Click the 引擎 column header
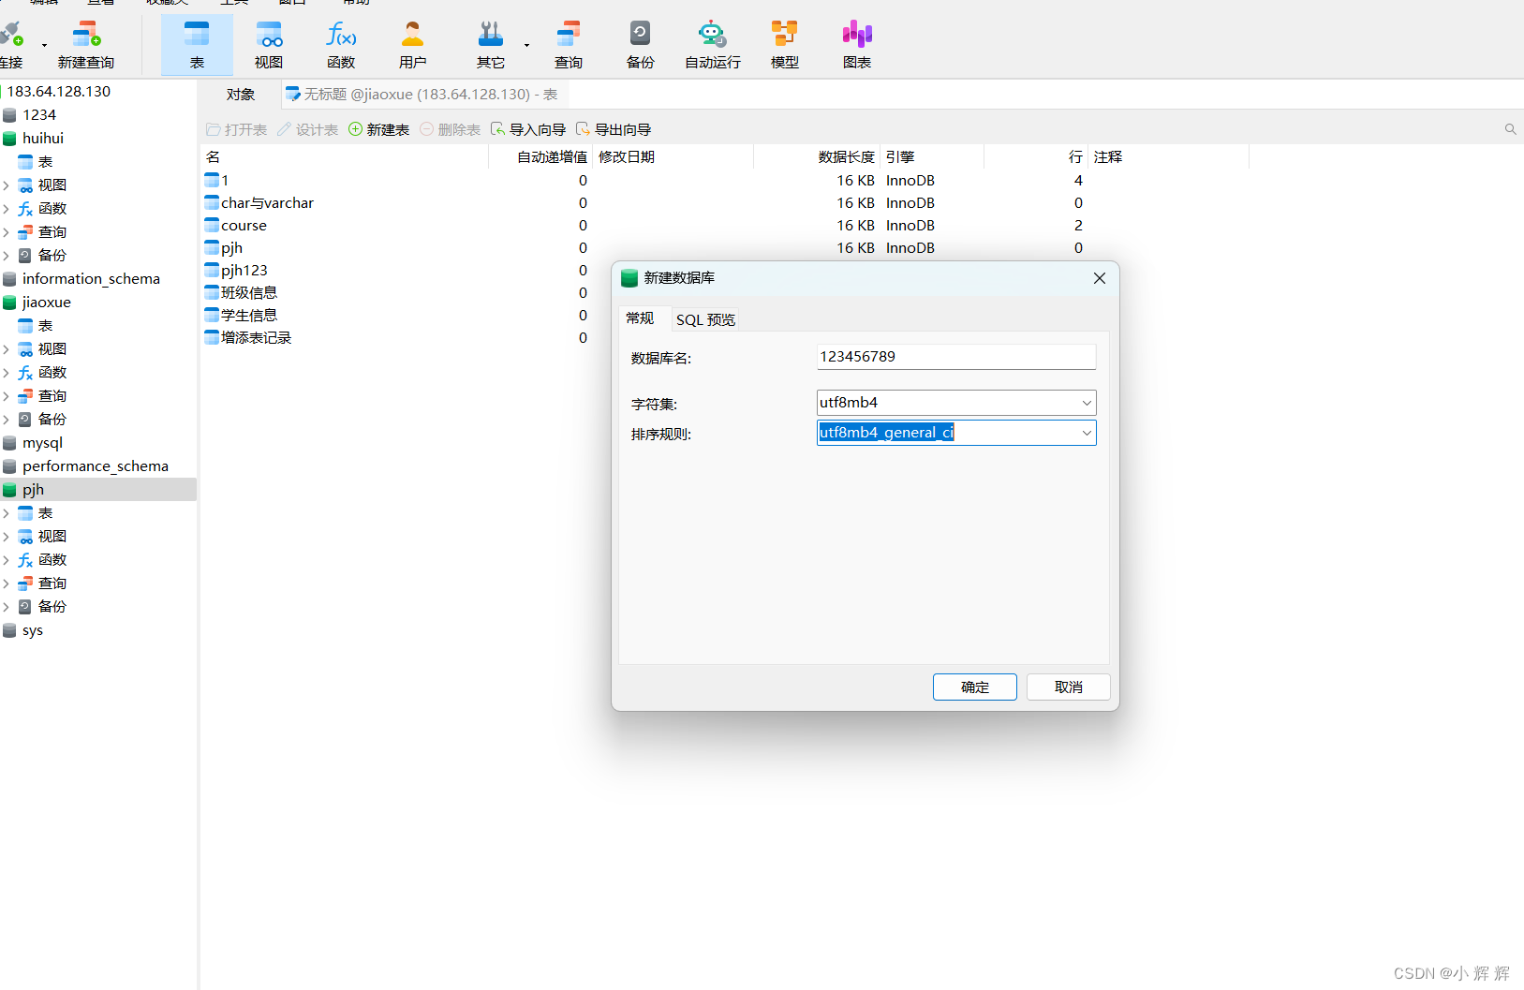Screen dimensions: 1524x990 932,157
